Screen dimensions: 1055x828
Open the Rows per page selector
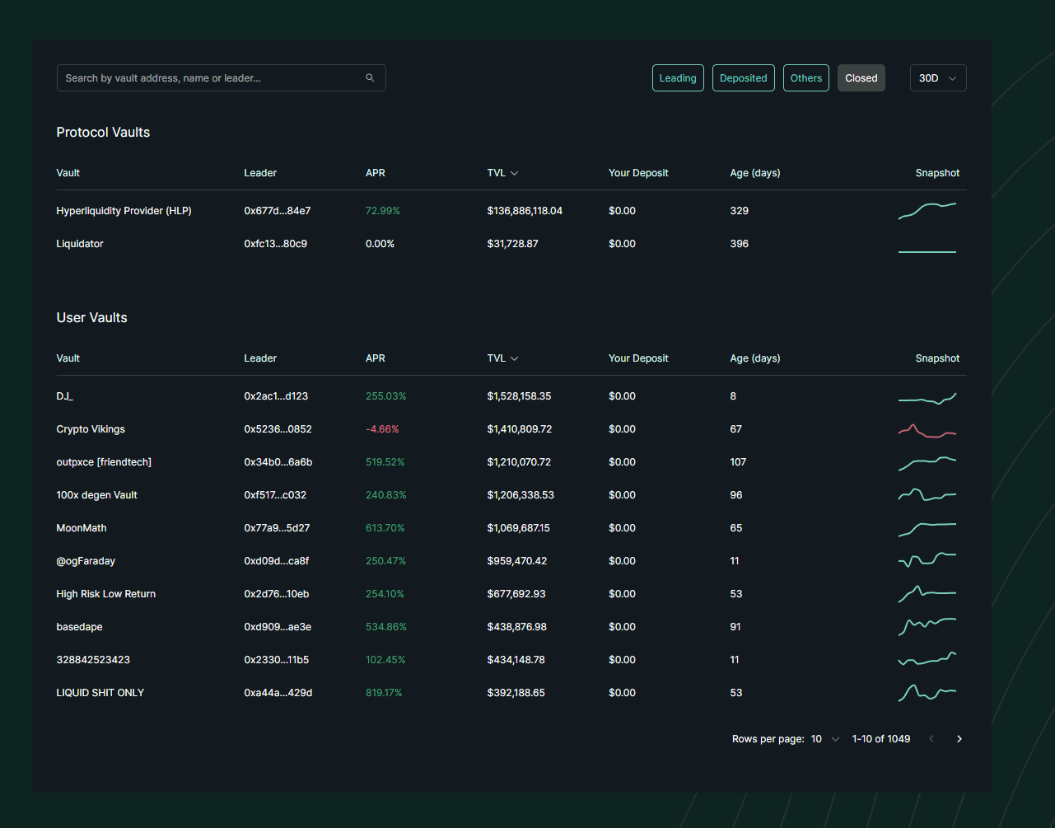coord(823,738)
